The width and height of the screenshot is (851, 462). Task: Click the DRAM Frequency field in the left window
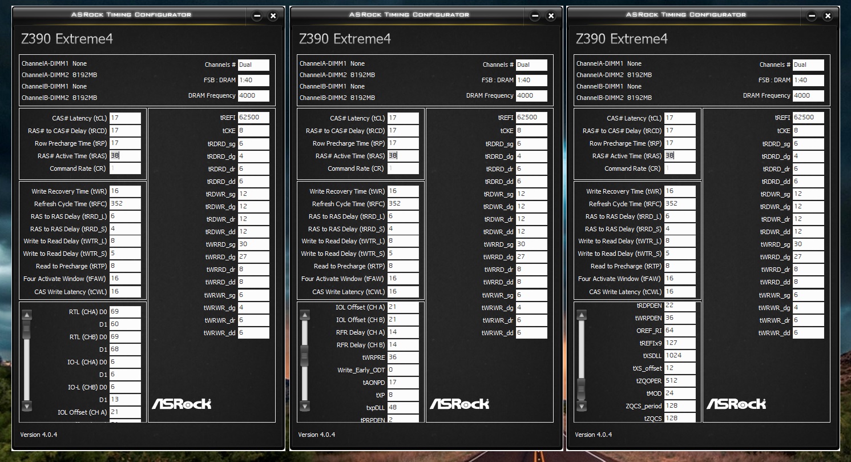(253, 96)
